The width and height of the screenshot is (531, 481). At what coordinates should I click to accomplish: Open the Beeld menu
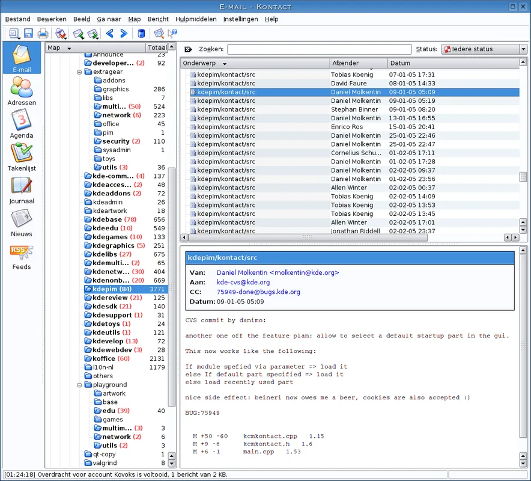tap(82, 19)
